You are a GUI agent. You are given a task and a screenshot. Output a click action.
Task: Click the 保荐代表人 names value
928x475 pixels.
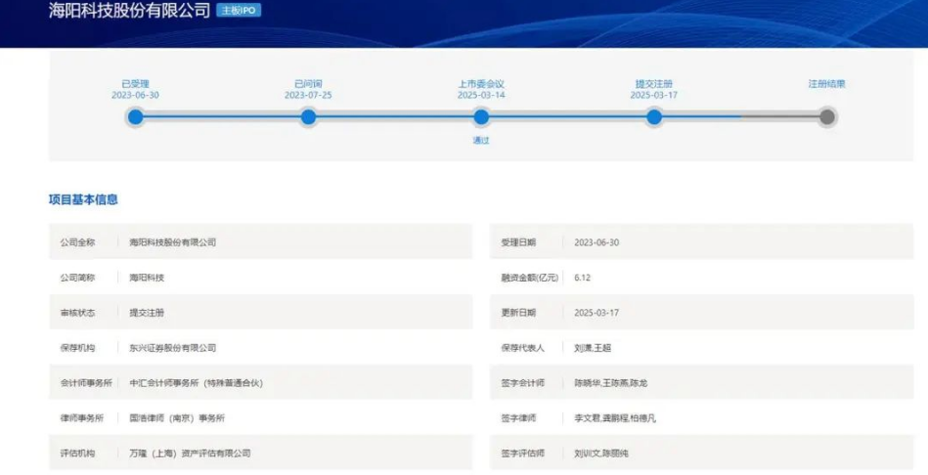593,348
